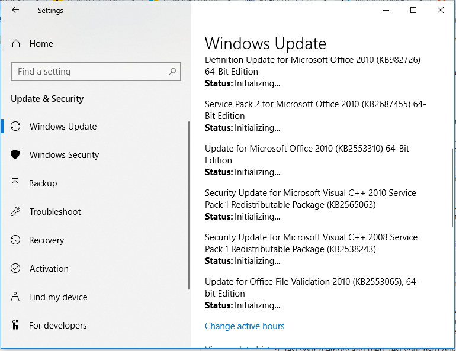Click the Recovery clock-history icon
Screen dimensions: 456x351
pos(15,240)
